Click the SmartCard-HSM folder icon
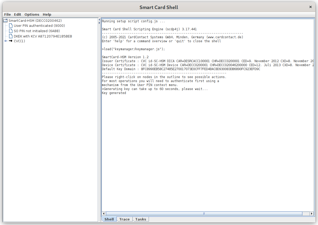Image resolution: width=318 pixels, height=225 pixels. point(5,21)
